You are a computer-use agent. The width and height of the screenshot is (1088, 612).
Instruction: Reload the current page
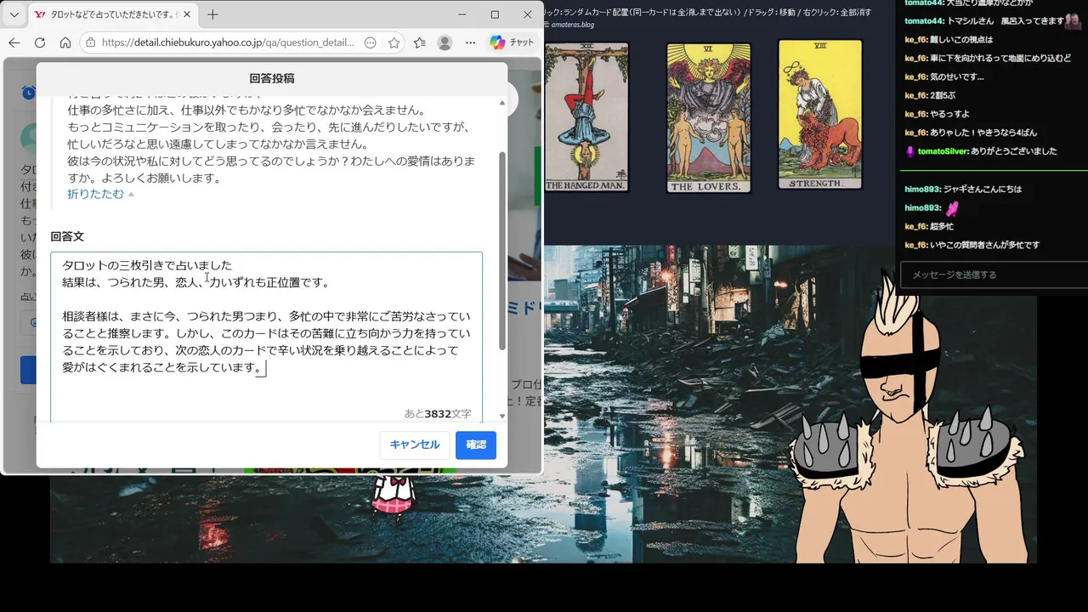coord(40,42)
